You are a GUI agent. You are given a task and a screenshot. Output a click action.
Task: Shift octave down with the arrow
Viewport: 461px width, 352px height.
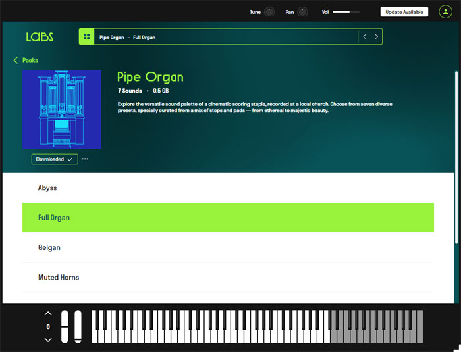tap(48, 340)
